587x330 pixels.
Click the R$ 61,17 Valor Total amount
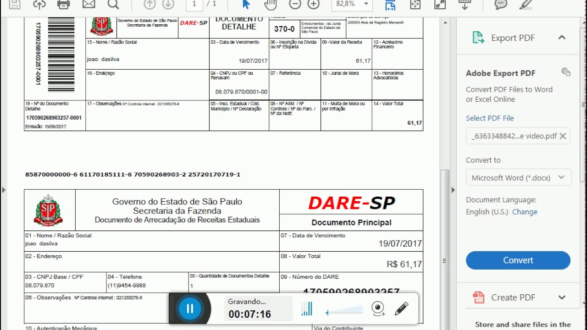point(404,264)
